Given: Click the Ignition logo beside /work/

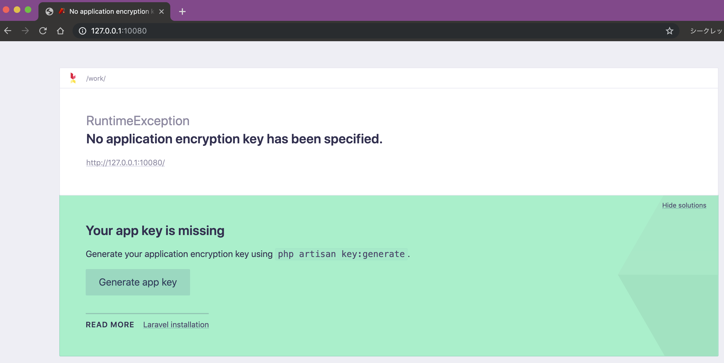Looking at the screenshot, I should pyautogui.click(x=73, y=78).
